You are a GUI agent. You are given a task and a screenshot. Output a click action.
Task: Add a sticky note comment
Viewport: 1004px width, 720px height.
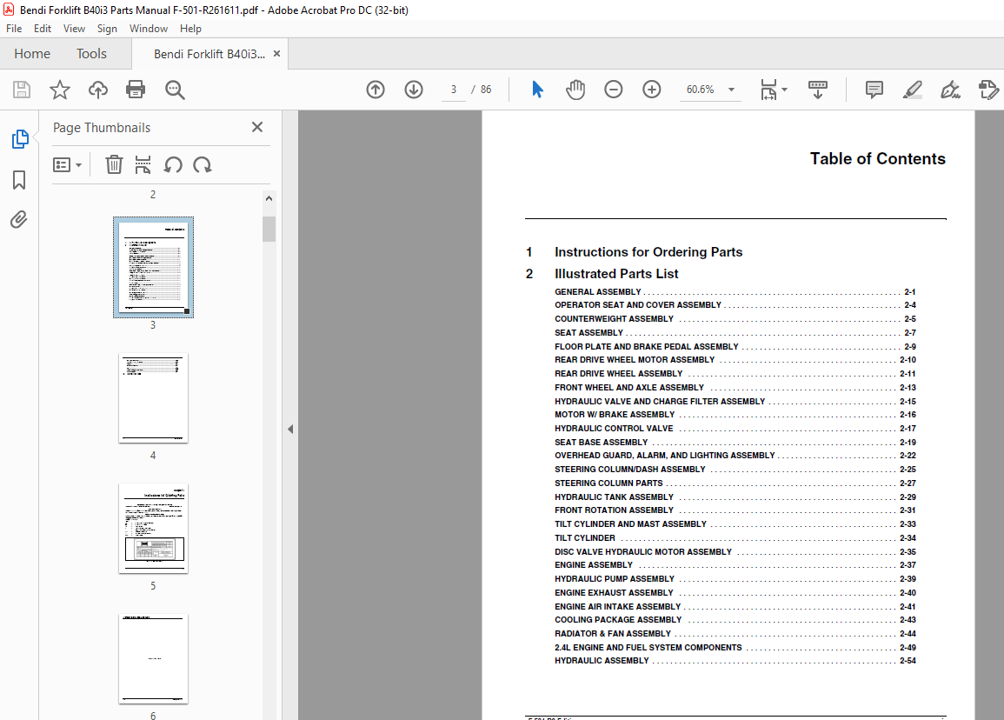874,90
